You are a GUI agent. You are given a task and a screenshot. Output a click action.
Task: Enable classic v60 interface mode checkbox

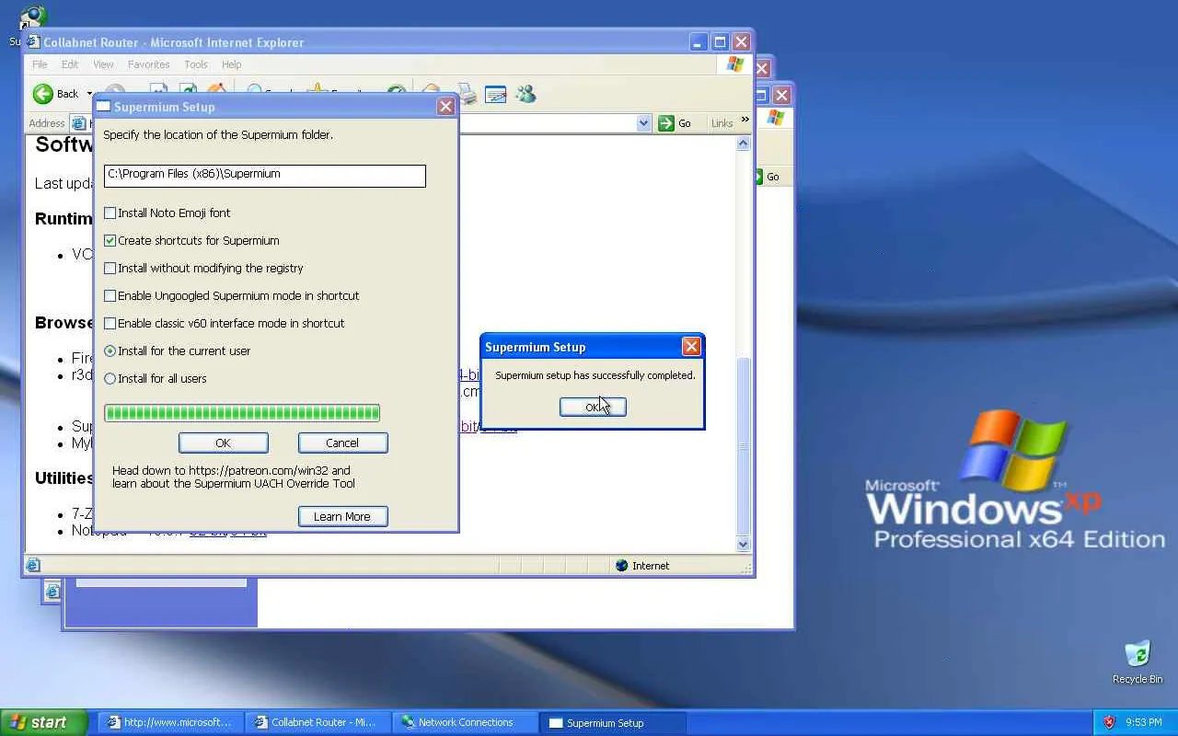110,323
